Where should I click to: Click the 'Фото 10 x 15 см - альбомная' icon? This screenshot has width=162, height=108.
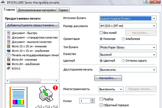click(x=9, y=51)
